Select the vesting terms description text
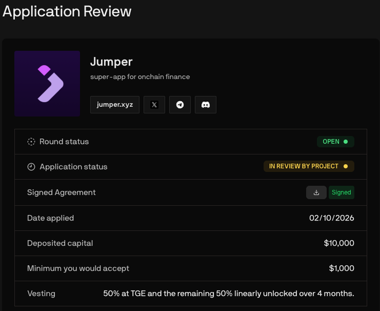This screenshot has width=380, height=311. click(x=229, y=294)
